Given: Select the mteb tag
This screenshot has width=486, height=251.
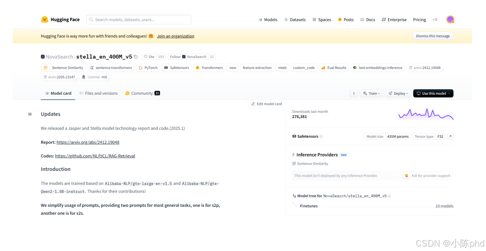Looking at the screenshot, I should click(282, 68).
